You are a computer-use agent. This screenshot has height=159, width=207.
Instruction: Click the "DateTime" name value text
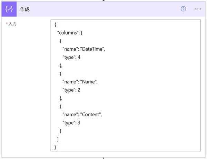pos(92,49)
